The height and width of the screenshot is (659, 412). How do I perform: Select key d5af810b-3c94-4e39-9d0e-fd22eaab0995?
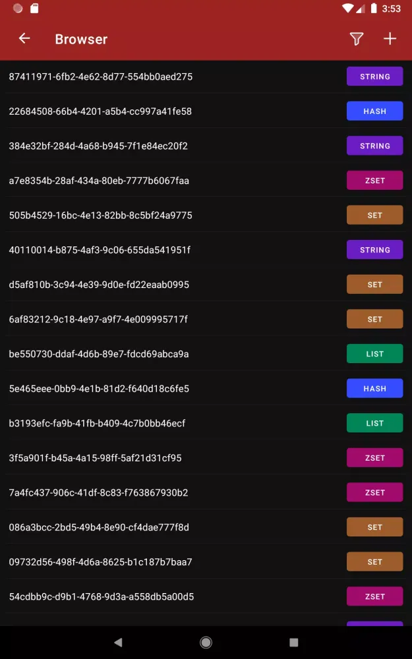tap(99, 285)
